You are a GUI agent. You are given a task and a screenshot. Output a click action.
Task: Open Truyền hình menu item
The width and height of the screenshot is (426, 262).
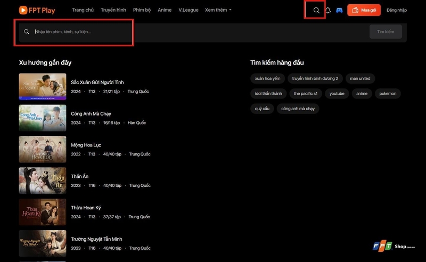(113, 10)
